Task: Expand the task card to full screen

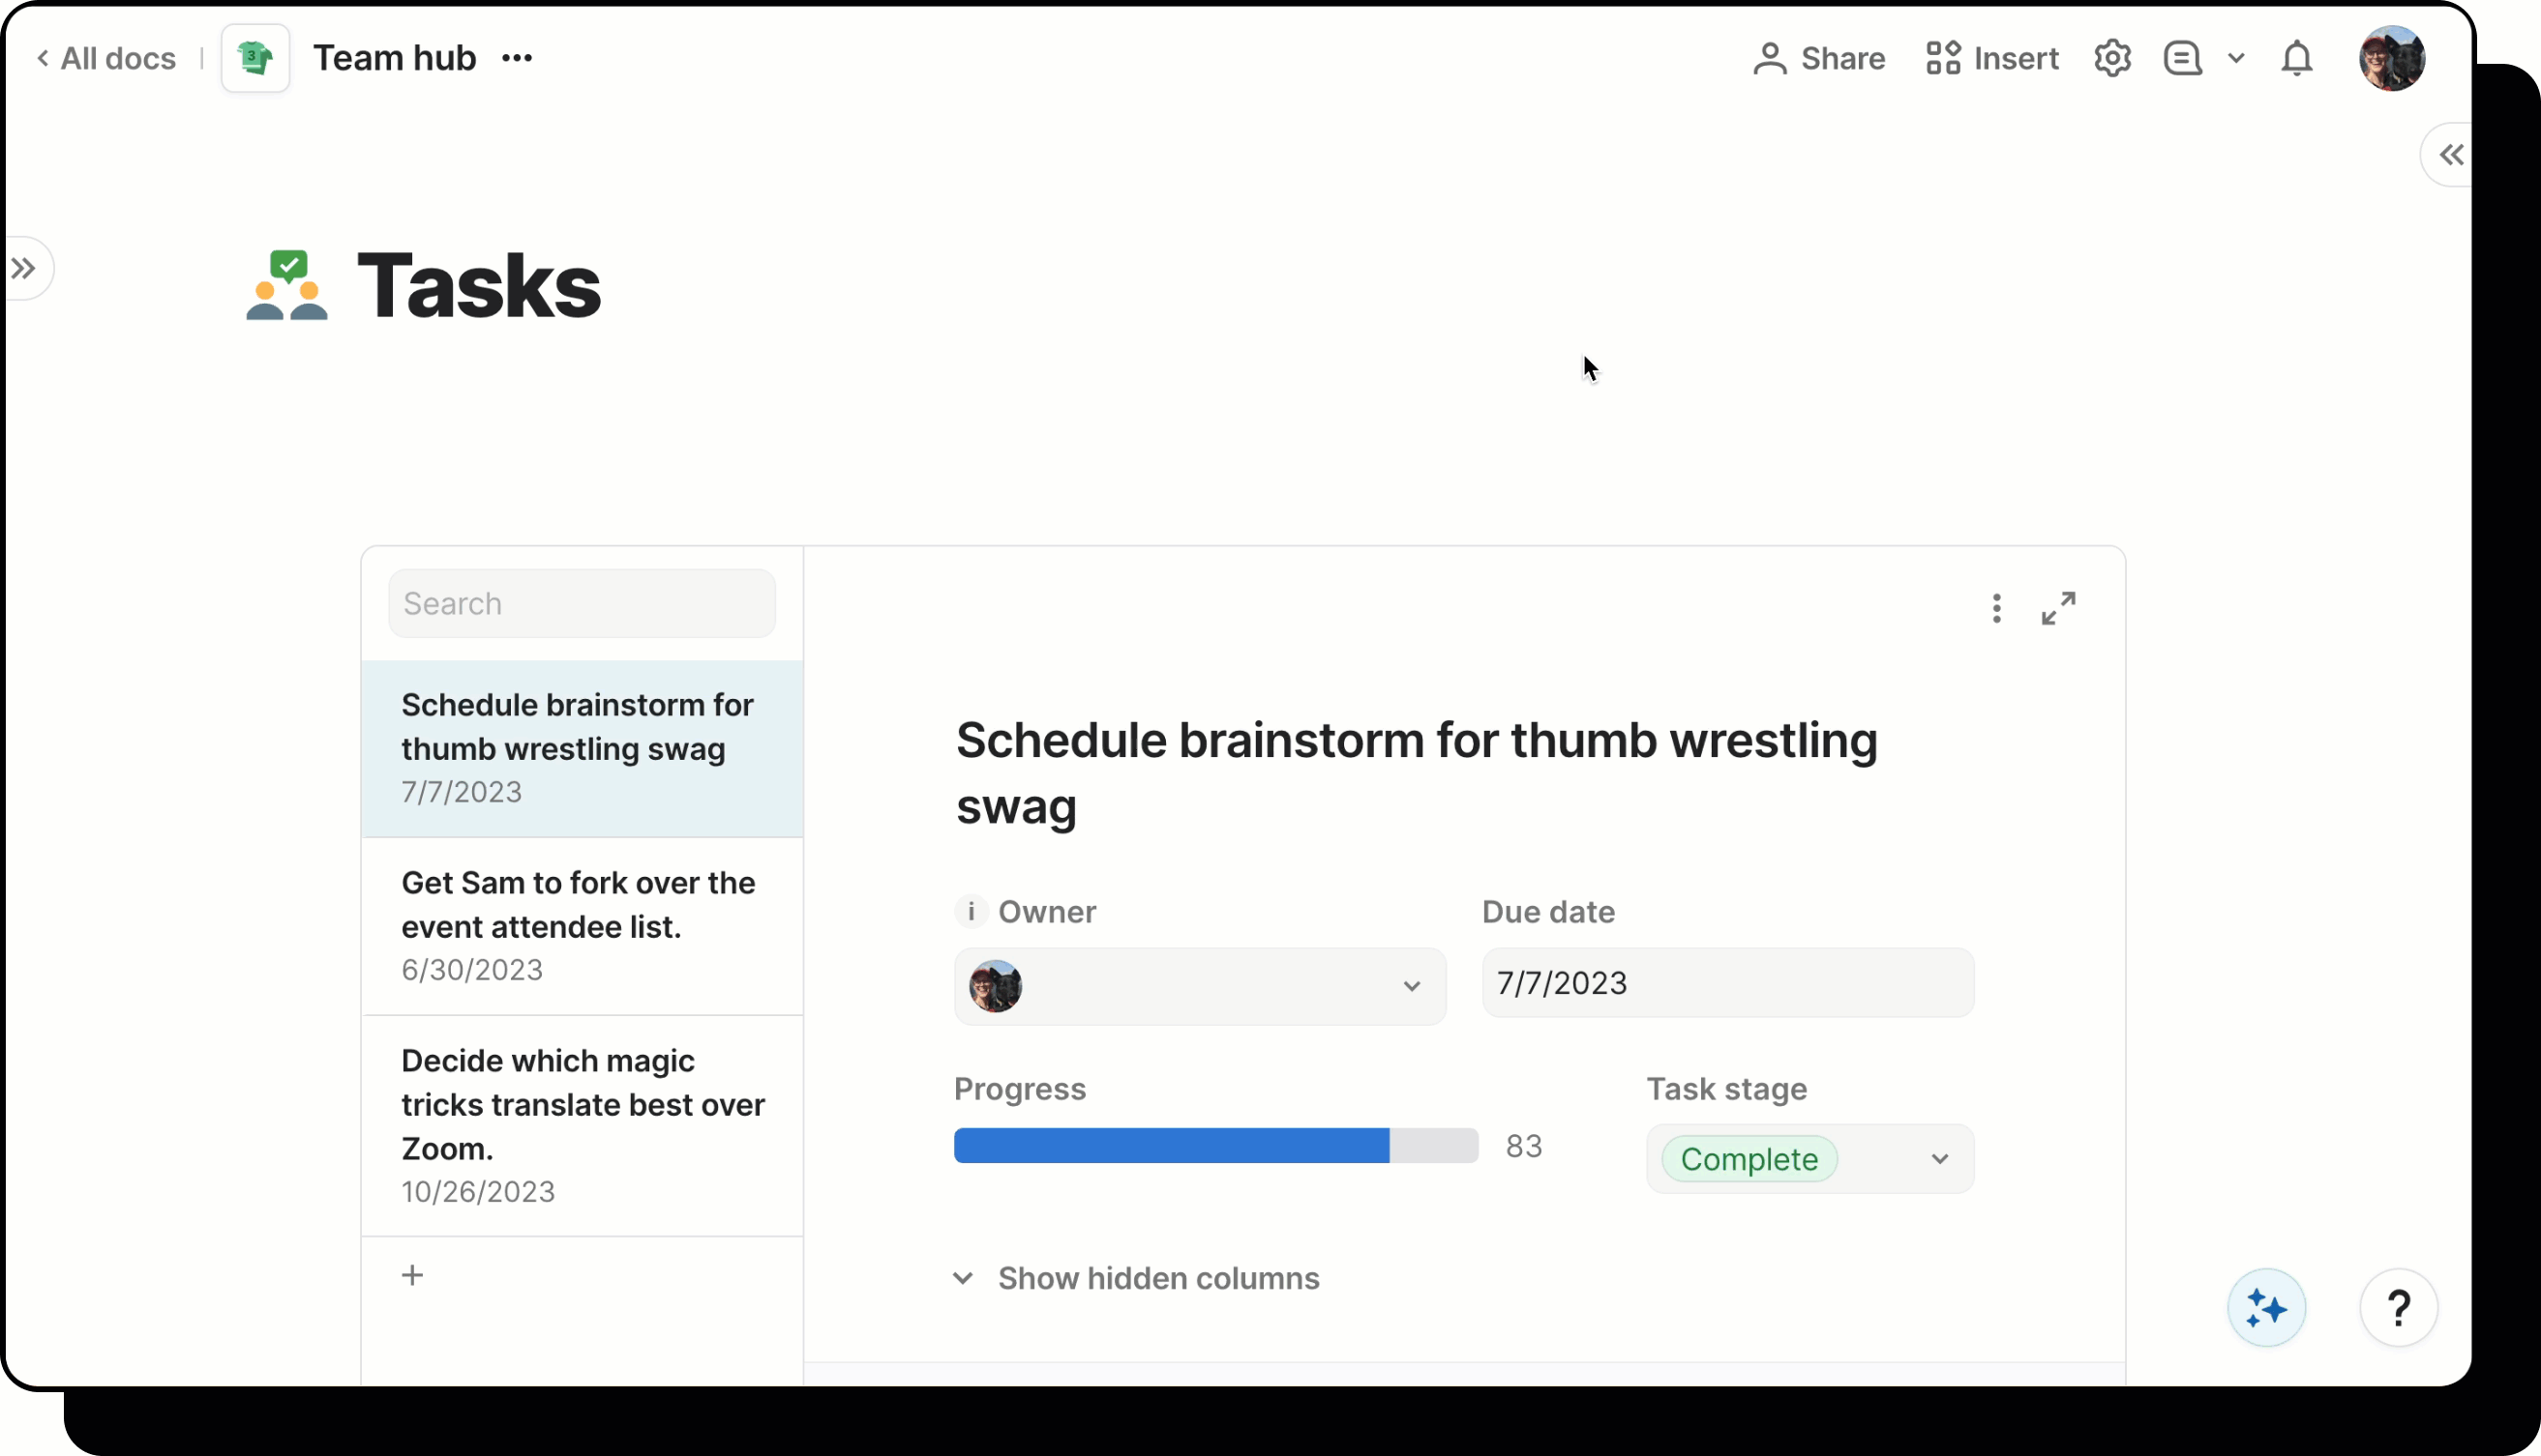Action: pos(2057,608)
